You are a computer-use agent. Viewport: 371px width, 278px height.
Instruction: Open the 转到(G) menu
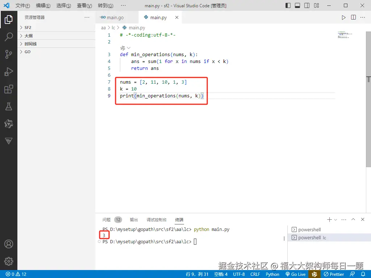pos(105,5)
